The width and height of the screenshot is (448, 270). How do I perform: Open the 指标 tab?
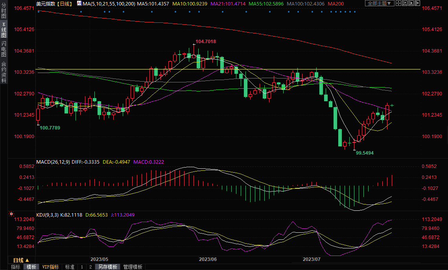(x=16, y=267)
